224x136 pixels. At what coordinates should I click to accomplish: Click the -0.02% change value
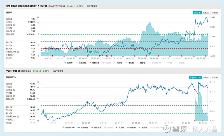80,6
